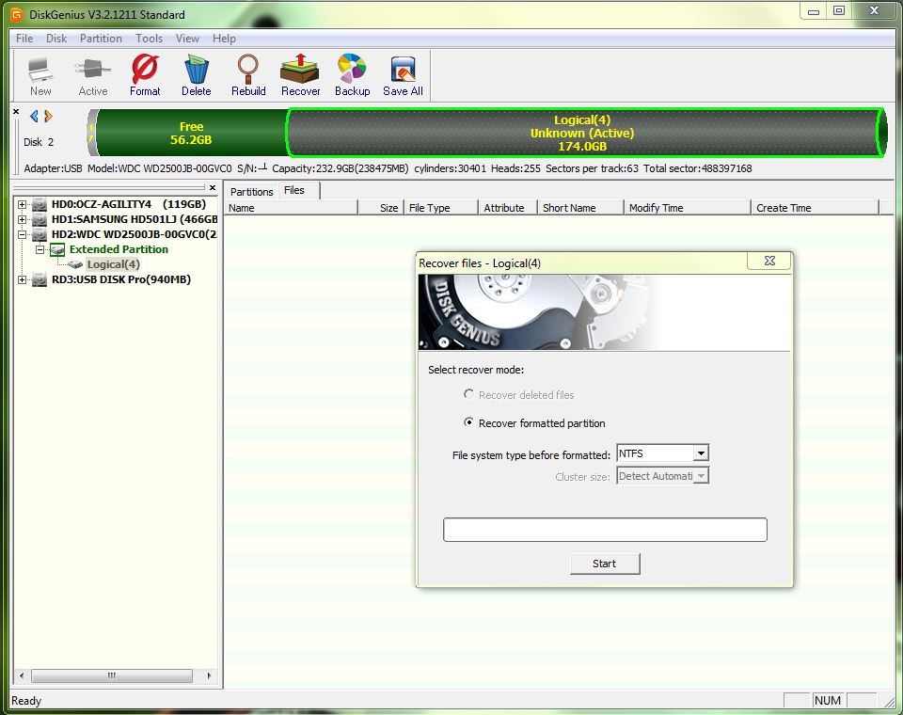
Task: Click the RD3 USB DISK Pro icon
Action: tap(40, 280)
